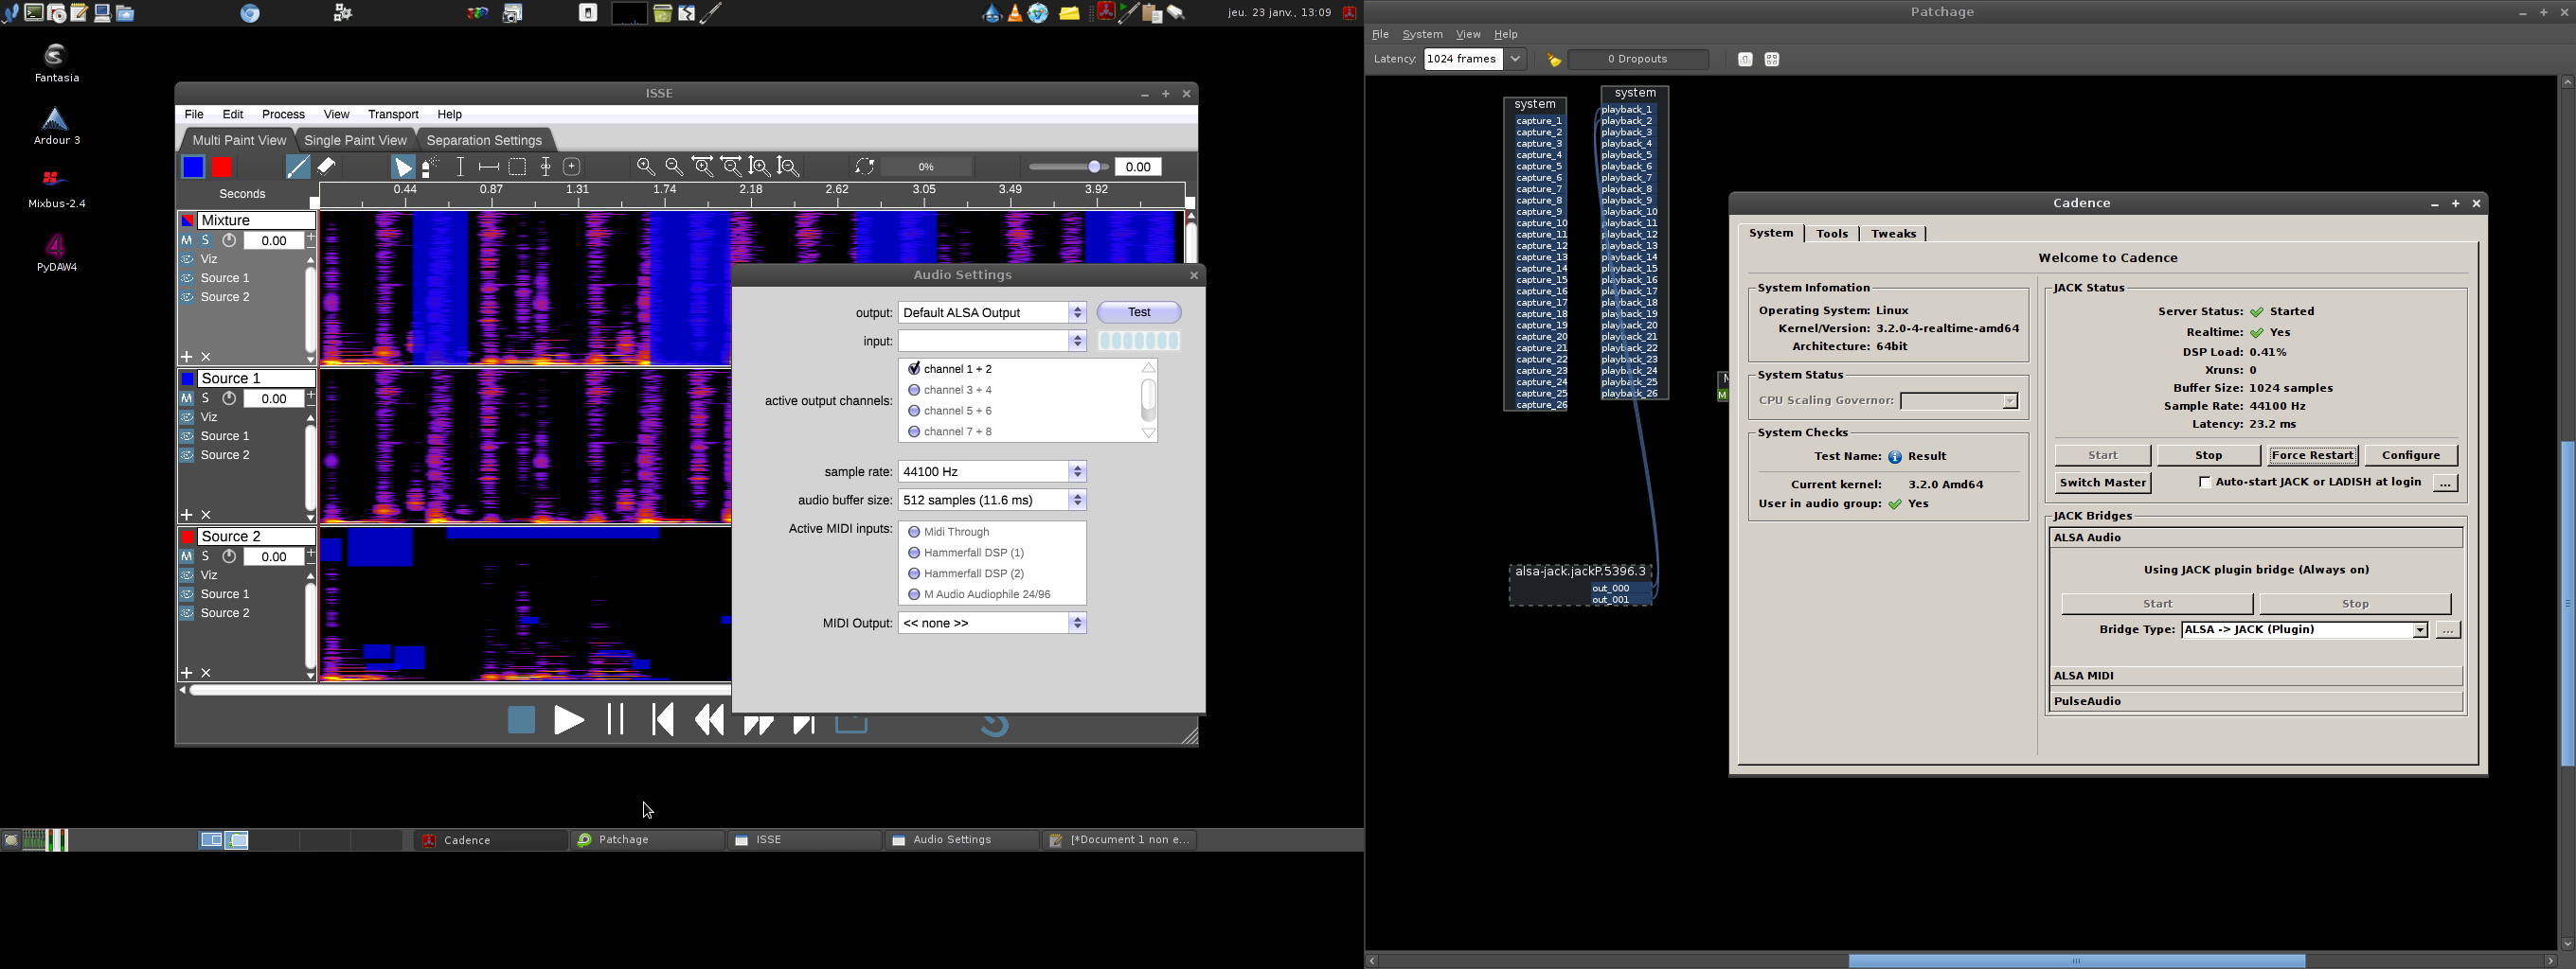
Task: Expand the Patchage latency frames dropdown
Action: click(1515, 60)
